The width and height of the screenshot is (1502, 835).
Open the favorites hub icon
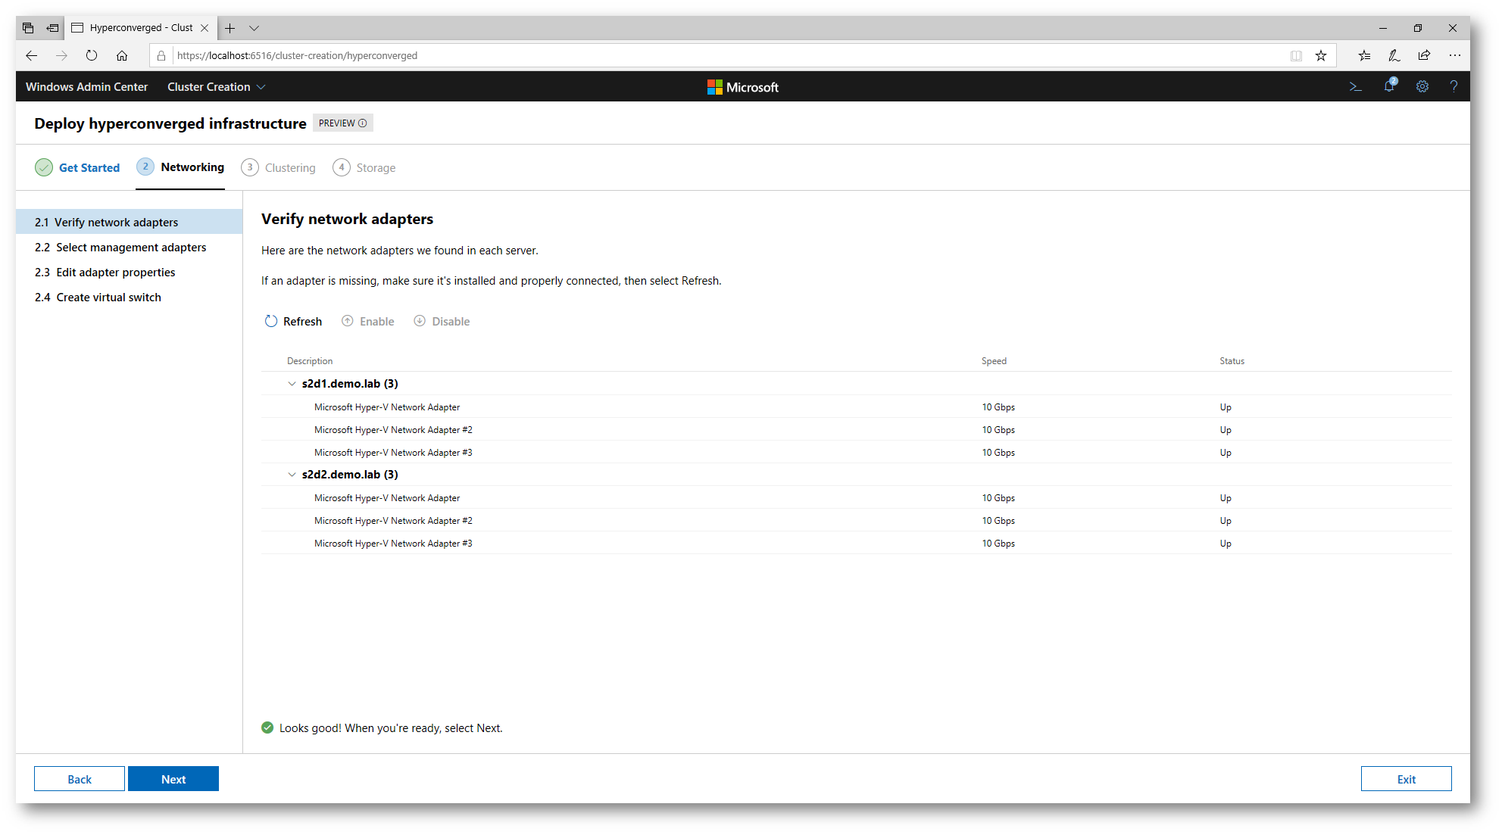click(1364, 55)
